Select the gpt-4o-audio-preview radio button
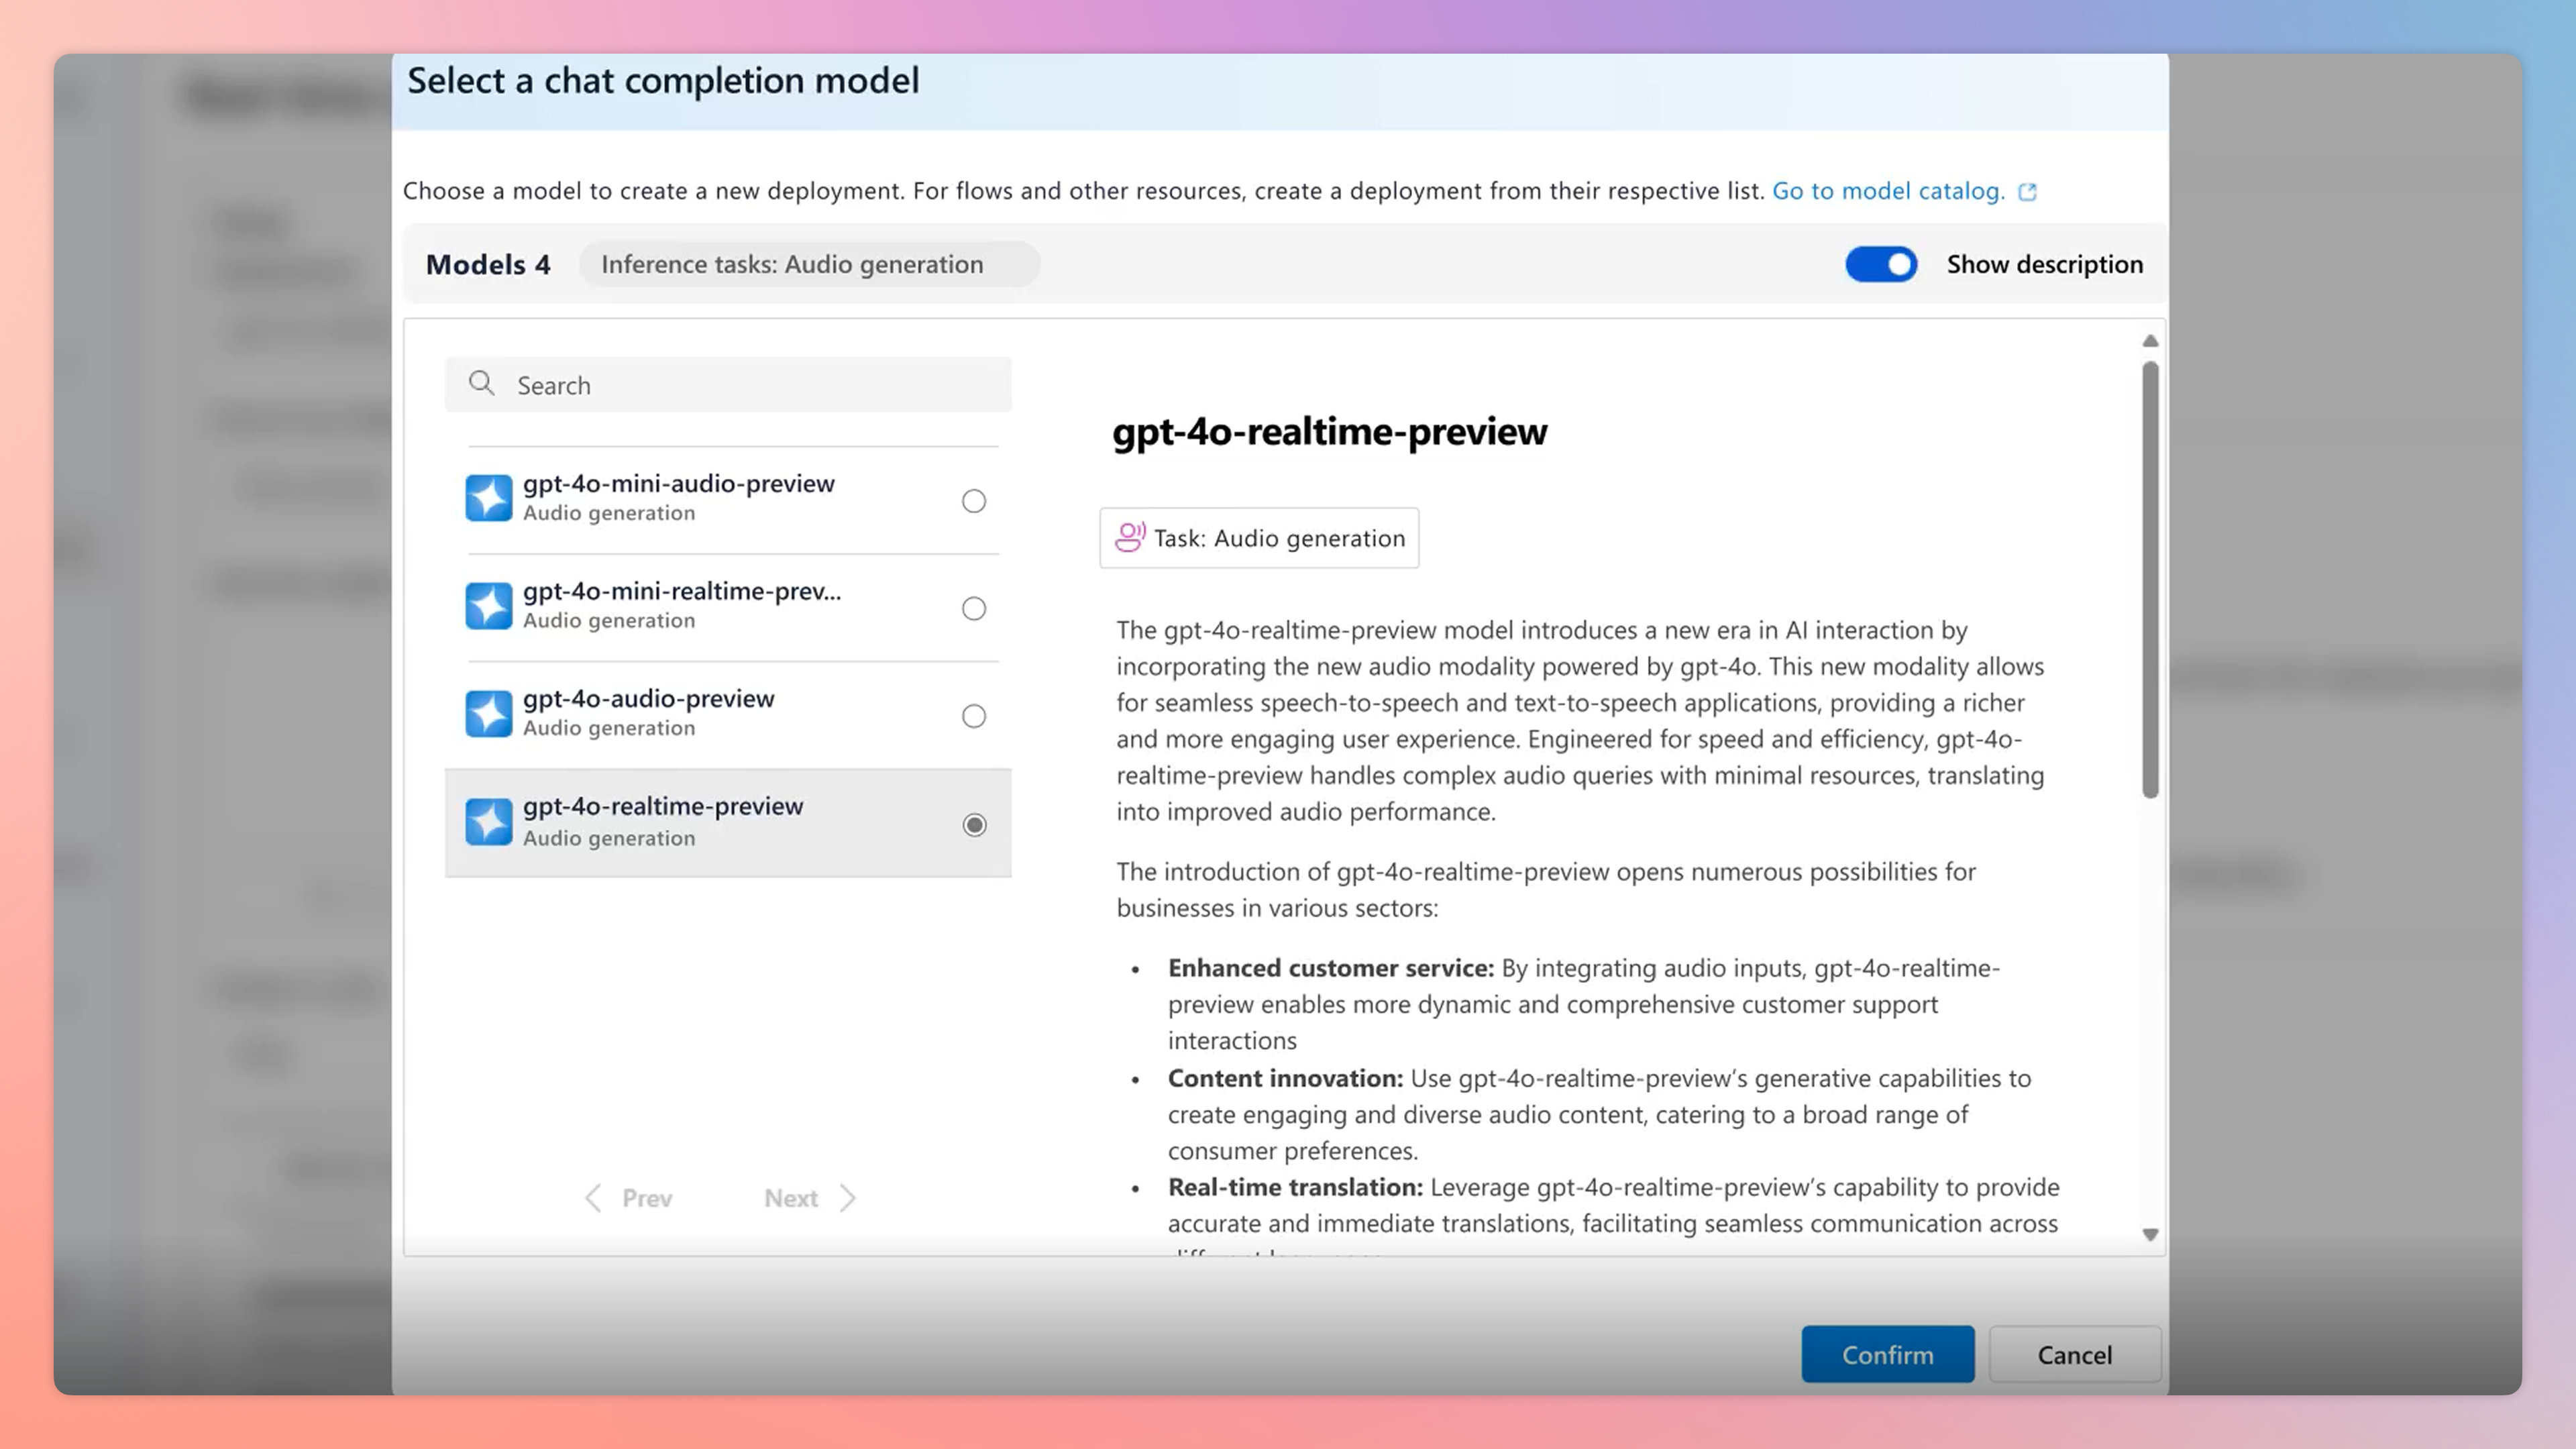 point(974,716)
